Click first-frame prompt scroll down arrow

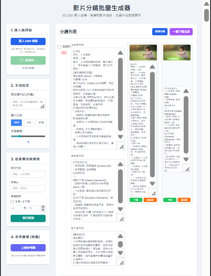[x=121, y=137]
